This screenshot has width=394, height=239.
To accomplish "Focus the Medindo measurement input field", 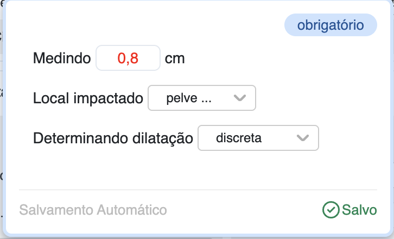I will tap(128, 58).
